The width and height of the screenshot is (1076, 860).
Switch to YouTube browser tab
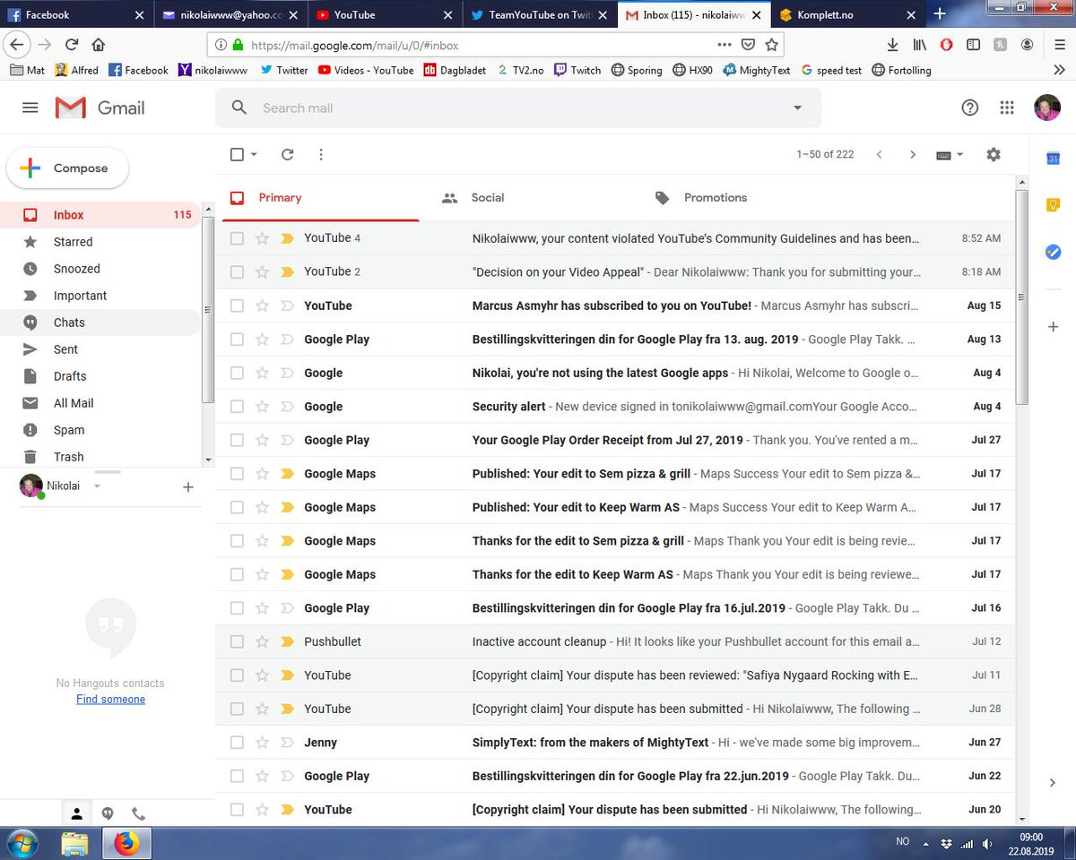coord(386,14)
